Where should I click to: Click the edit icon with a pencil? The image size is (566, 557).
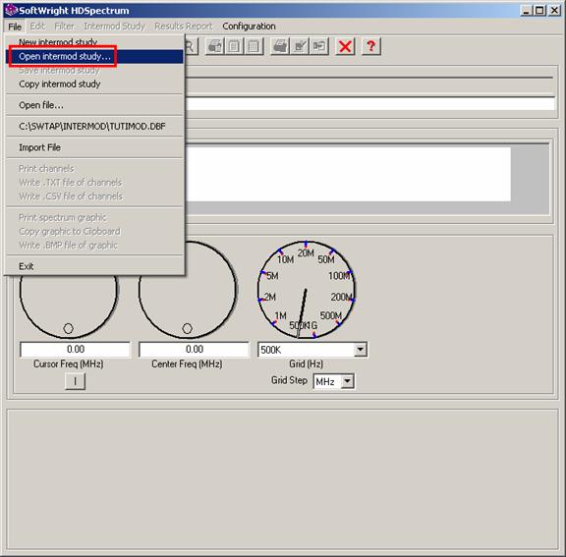click(x=300, y=46)
